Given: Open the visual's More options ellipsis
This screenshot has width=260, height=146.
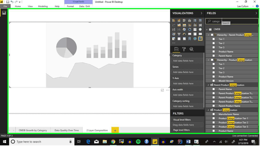Looking at the screenshot, I should (167, 90).
